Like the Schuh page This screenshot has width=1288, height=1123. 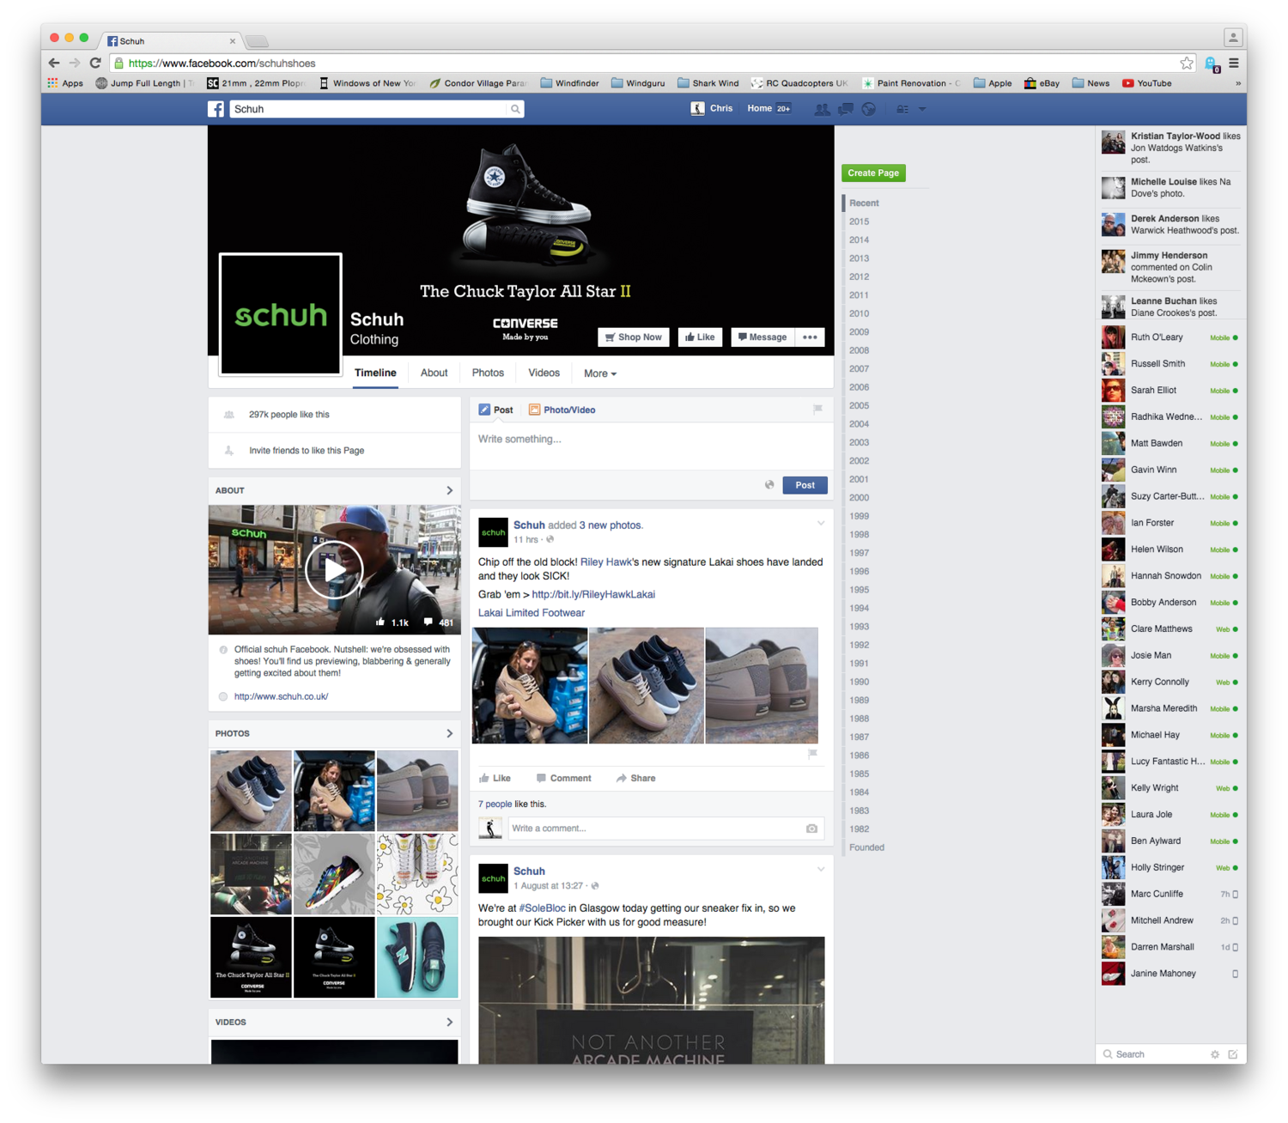point(700,337)
